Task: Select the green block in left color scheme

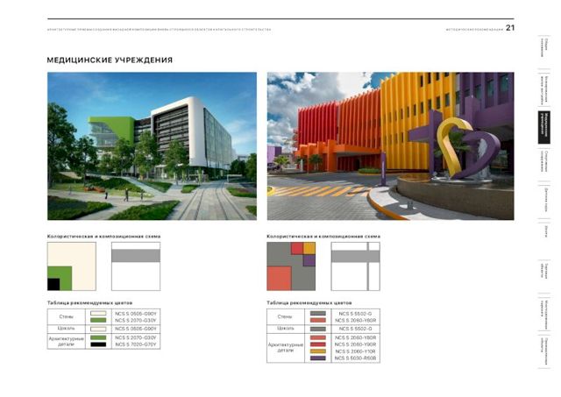Action: tap(61, 274)
